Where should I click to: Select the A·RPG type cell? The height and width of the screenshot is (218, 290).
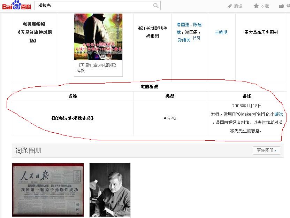(170, 118)
